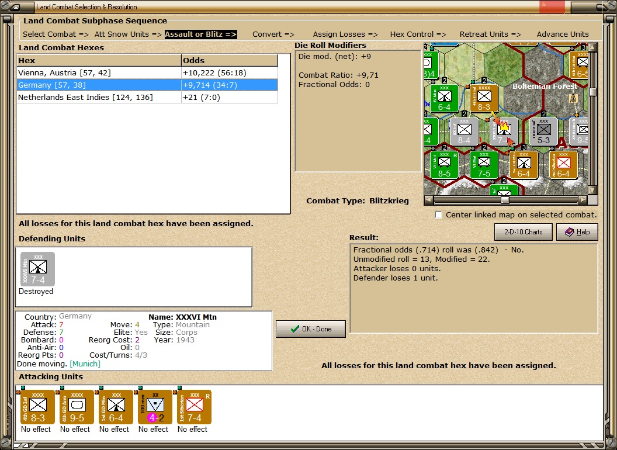
Task: Click the Att Snow Units => subphase label
Action: point(128,34)
